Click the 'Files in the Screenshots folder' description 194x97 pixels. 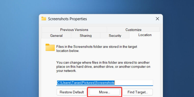click(97, 49)
